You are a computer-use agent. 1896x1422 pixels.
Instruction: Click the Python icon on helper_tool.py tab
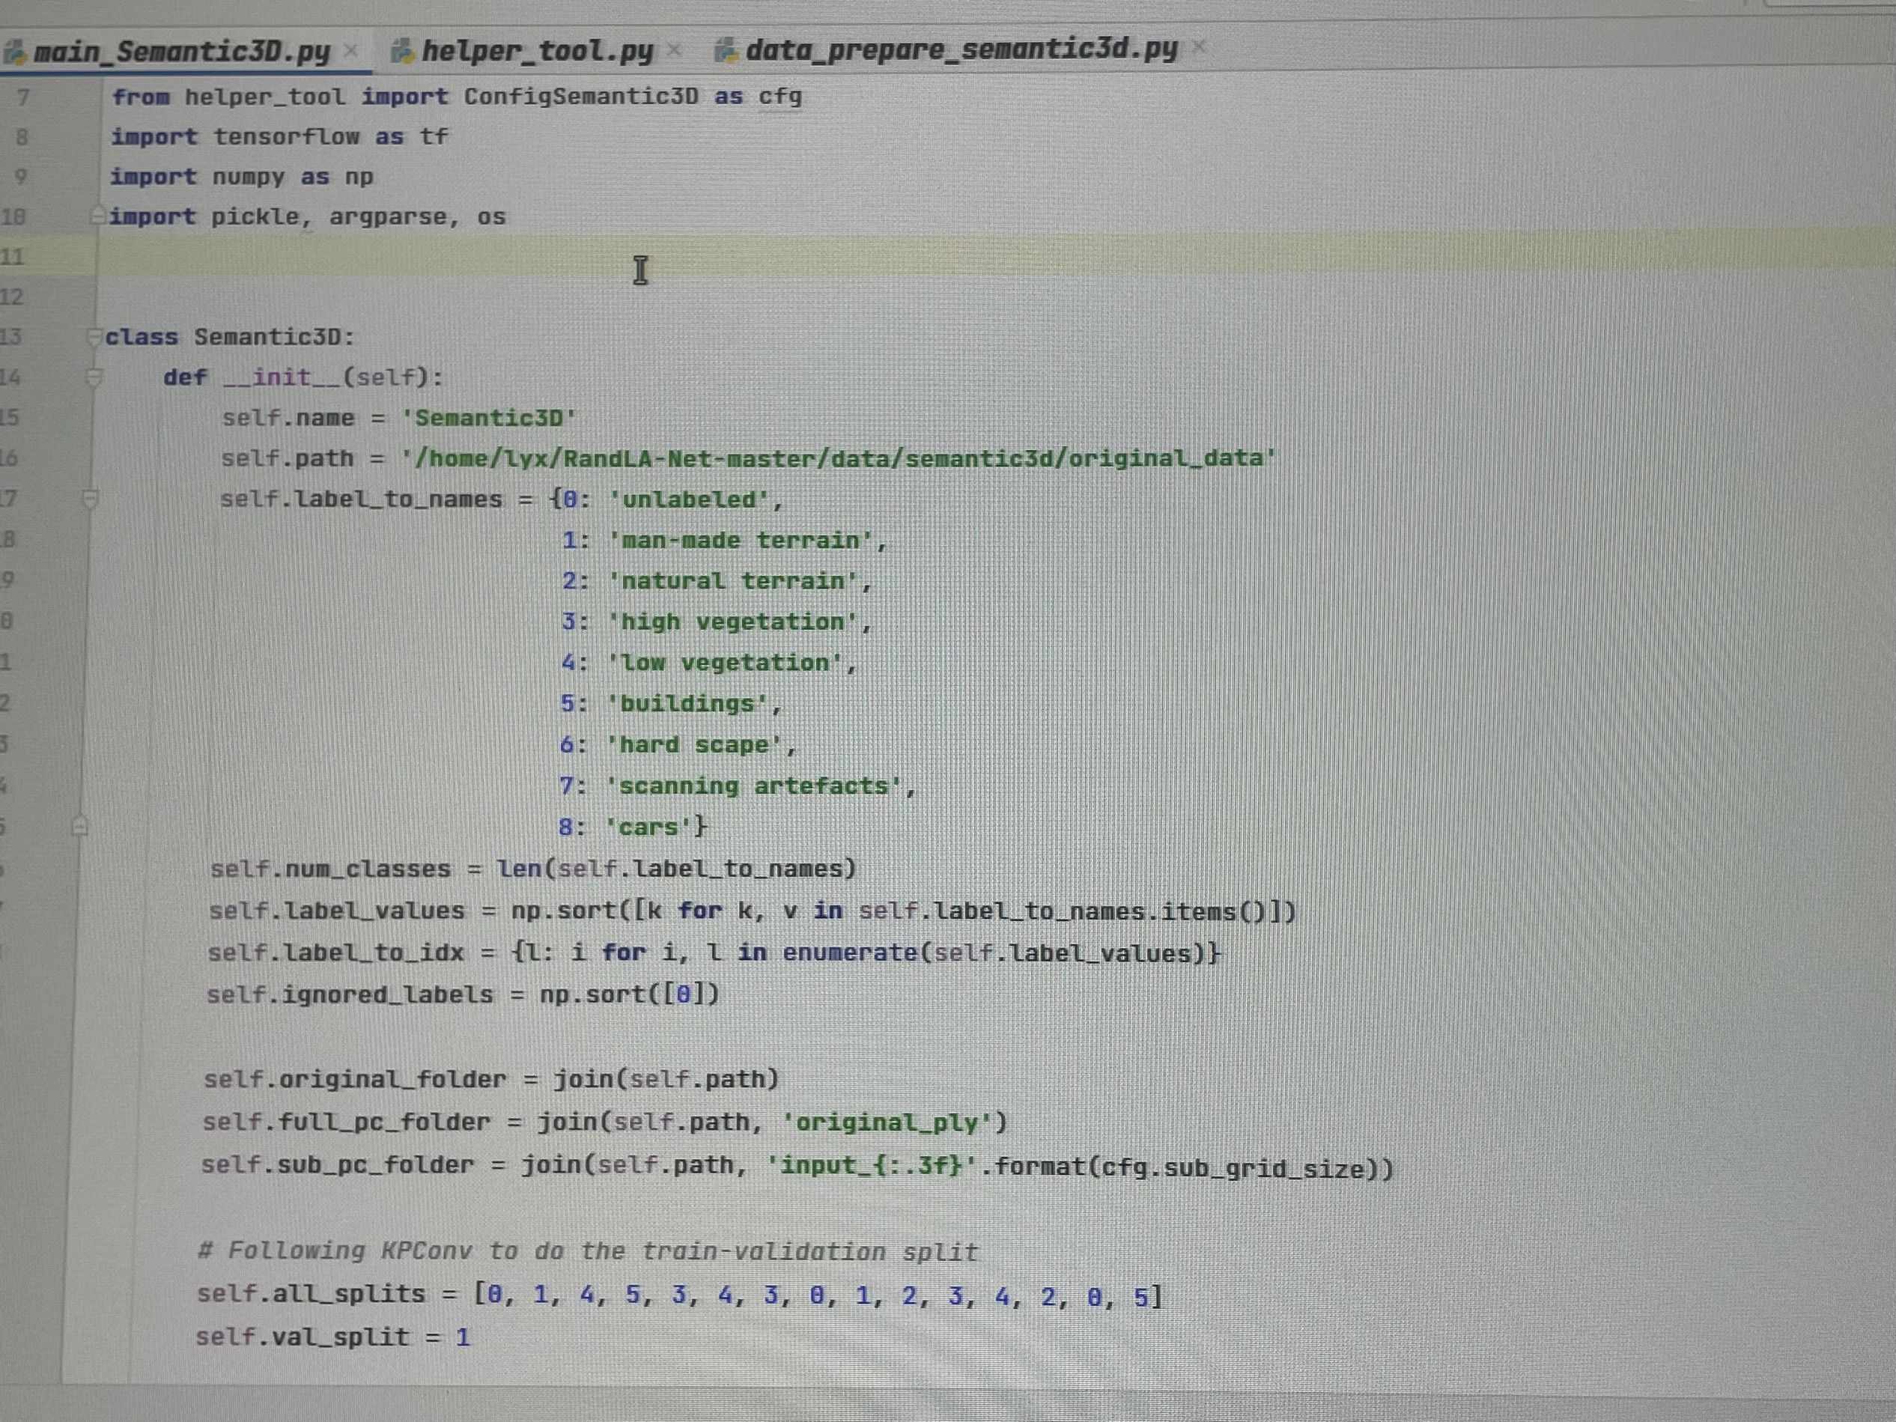[403, 51]
